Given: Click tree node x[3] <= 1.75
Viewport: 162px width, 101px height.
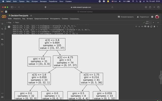Looking at the screenshot, I should tap(91, 79).
